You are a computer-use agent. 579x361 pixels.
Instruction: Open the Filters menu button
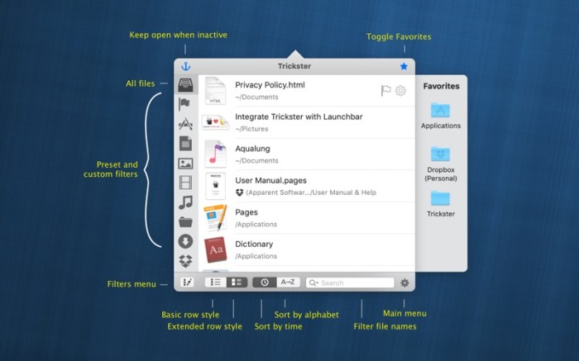[x=187, y=283]
